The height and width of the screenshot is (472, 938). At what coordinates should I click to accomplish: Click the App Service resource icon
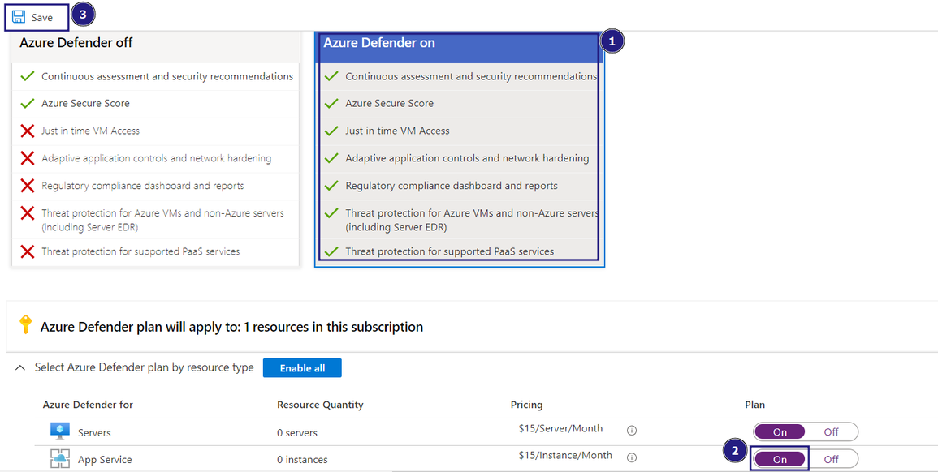(60, 459)
